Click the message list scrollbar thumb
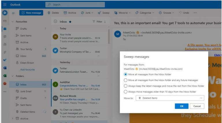This screenshot has height=123, width=222. click(x=109, y=36)
